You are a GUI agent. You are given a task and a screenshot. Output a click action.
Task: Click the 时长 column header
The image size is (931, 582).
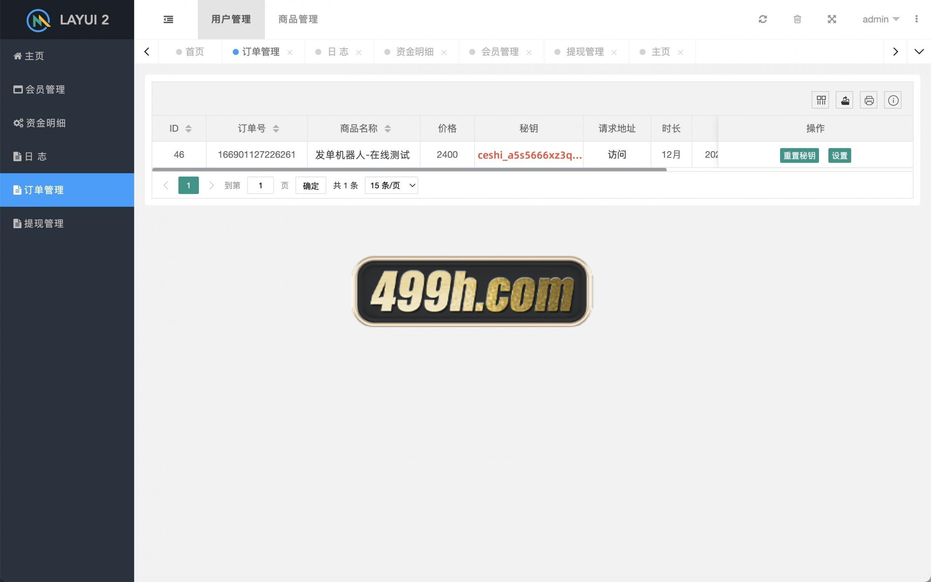[x=671, y=128]
